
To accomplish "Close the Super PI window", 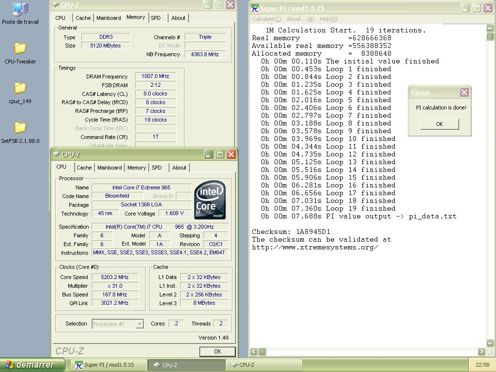I will click(x=488, y=8).
